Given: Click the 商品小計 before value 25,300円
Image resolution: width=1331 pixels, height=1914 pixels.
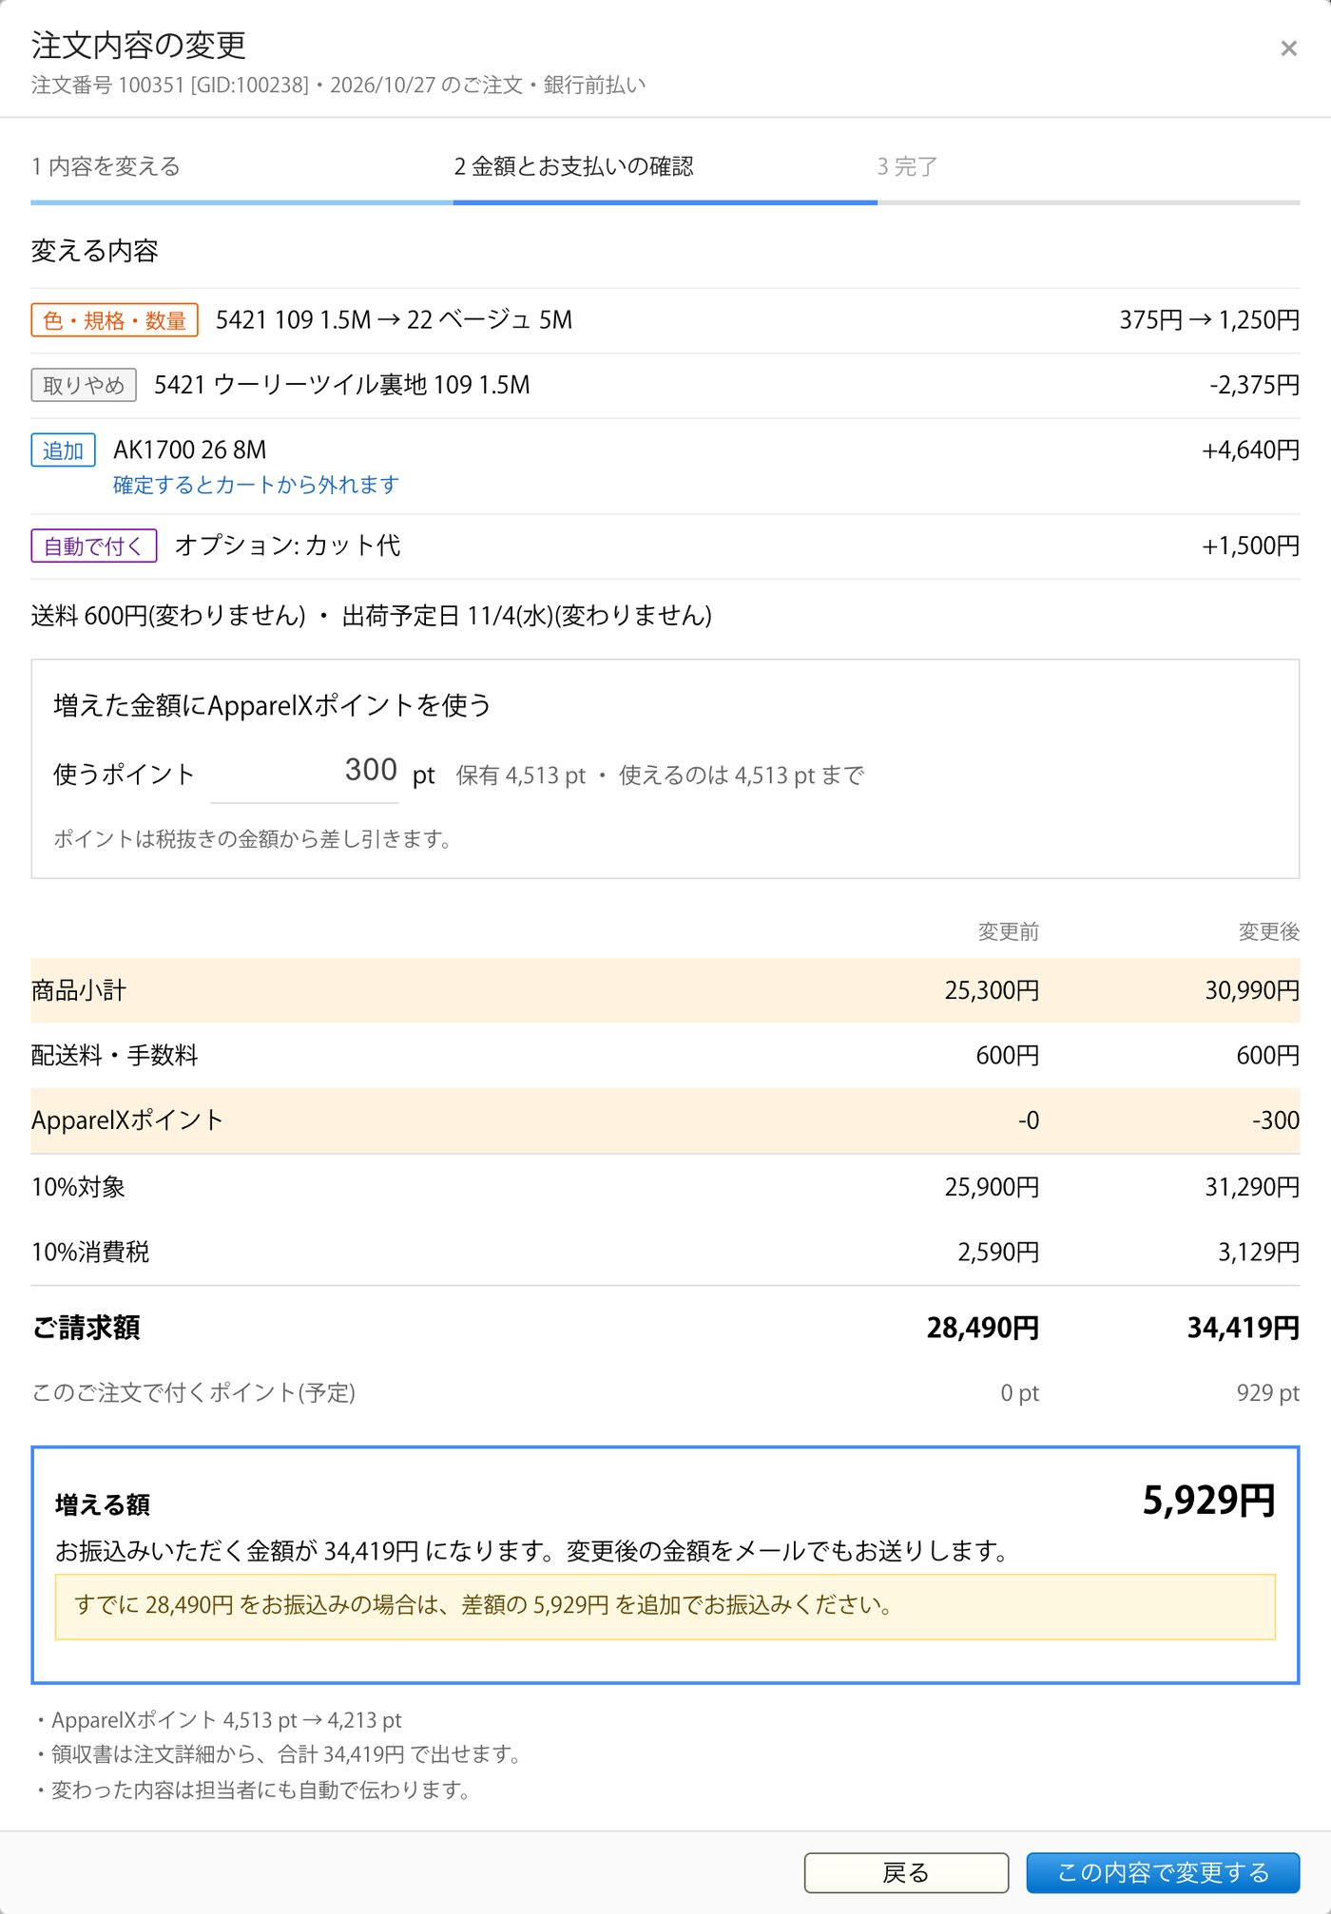Looking at the screenshot, I should (x=992, y=990).
